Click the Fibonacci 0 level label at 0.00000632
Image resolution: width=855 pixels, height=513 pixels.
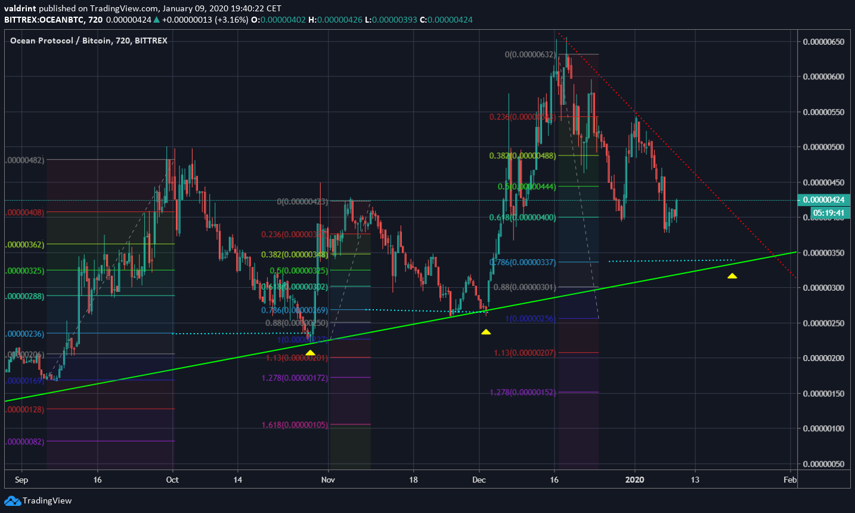coord(531,55)
